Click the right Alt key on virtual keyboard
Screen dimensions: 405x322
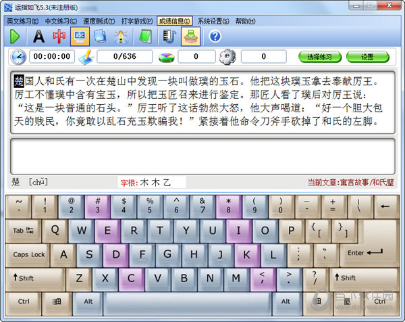(x=286, y=303)
